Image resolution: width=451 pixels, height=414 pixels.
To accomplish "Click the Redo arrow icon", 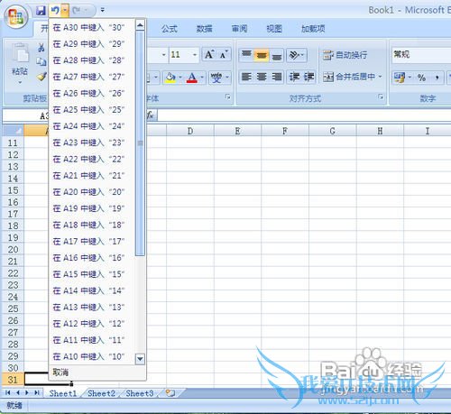I will pos(76,11).
